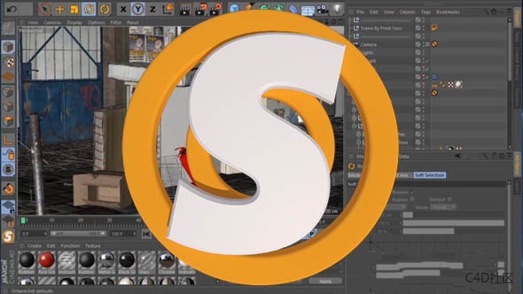Click the Render to Picture Viewer icon
Viewport: 523px width, 294px height.
(x=200, y=7)
